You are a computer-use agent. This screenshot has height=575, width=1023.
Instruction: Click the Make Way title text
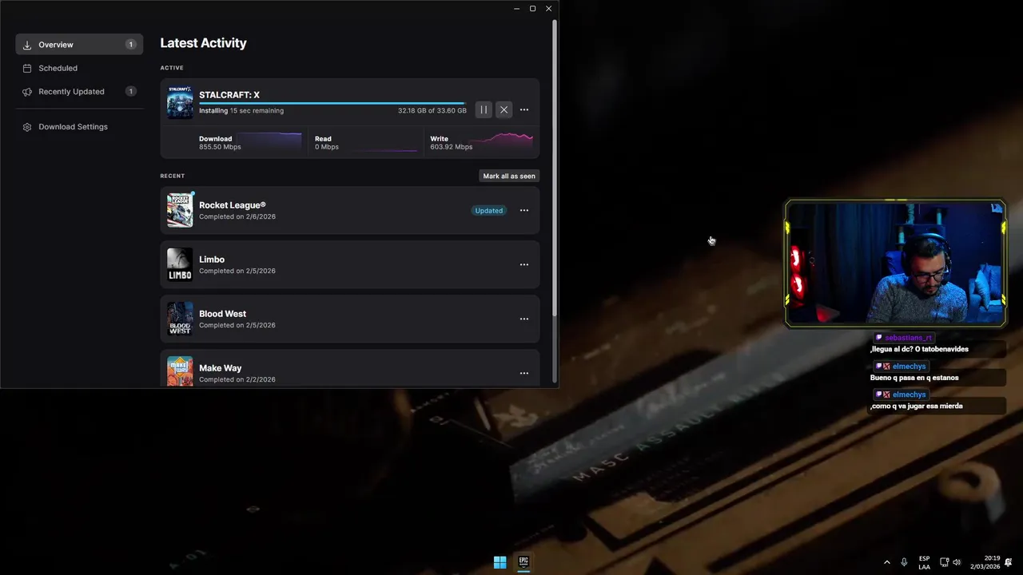click(220, 368)
